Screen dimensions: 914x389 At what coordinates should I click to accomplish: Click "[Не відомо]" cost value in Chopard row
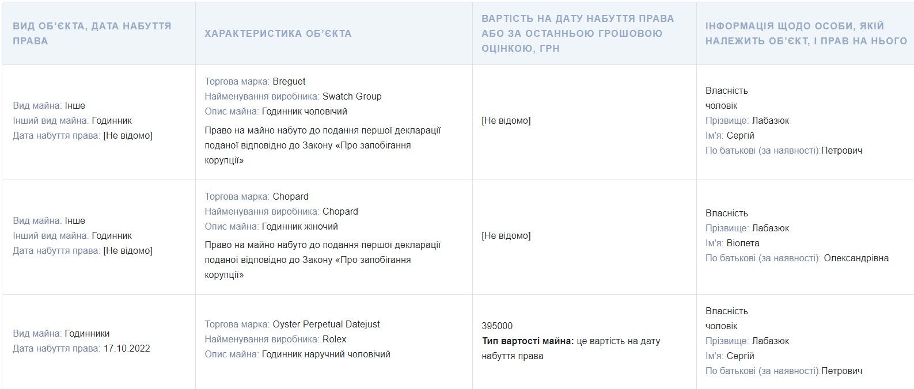(x=506, y=235)
